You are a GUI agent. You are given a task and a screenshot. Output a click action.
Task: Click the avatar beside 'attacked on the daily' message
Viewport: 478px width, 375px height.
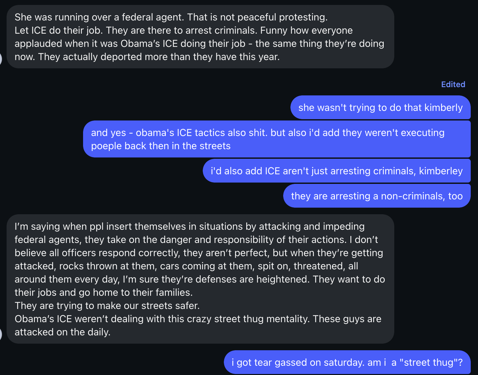[x=1, y=334]
